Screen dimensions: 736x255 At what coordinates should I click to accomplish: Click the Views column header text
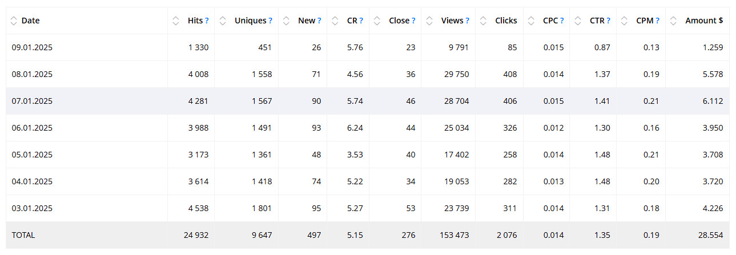point(452,21)
